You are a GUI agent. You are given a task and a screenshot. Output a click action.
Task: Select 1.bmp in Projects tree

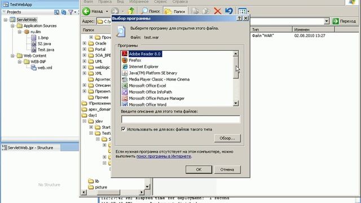[x=43, y=38]
